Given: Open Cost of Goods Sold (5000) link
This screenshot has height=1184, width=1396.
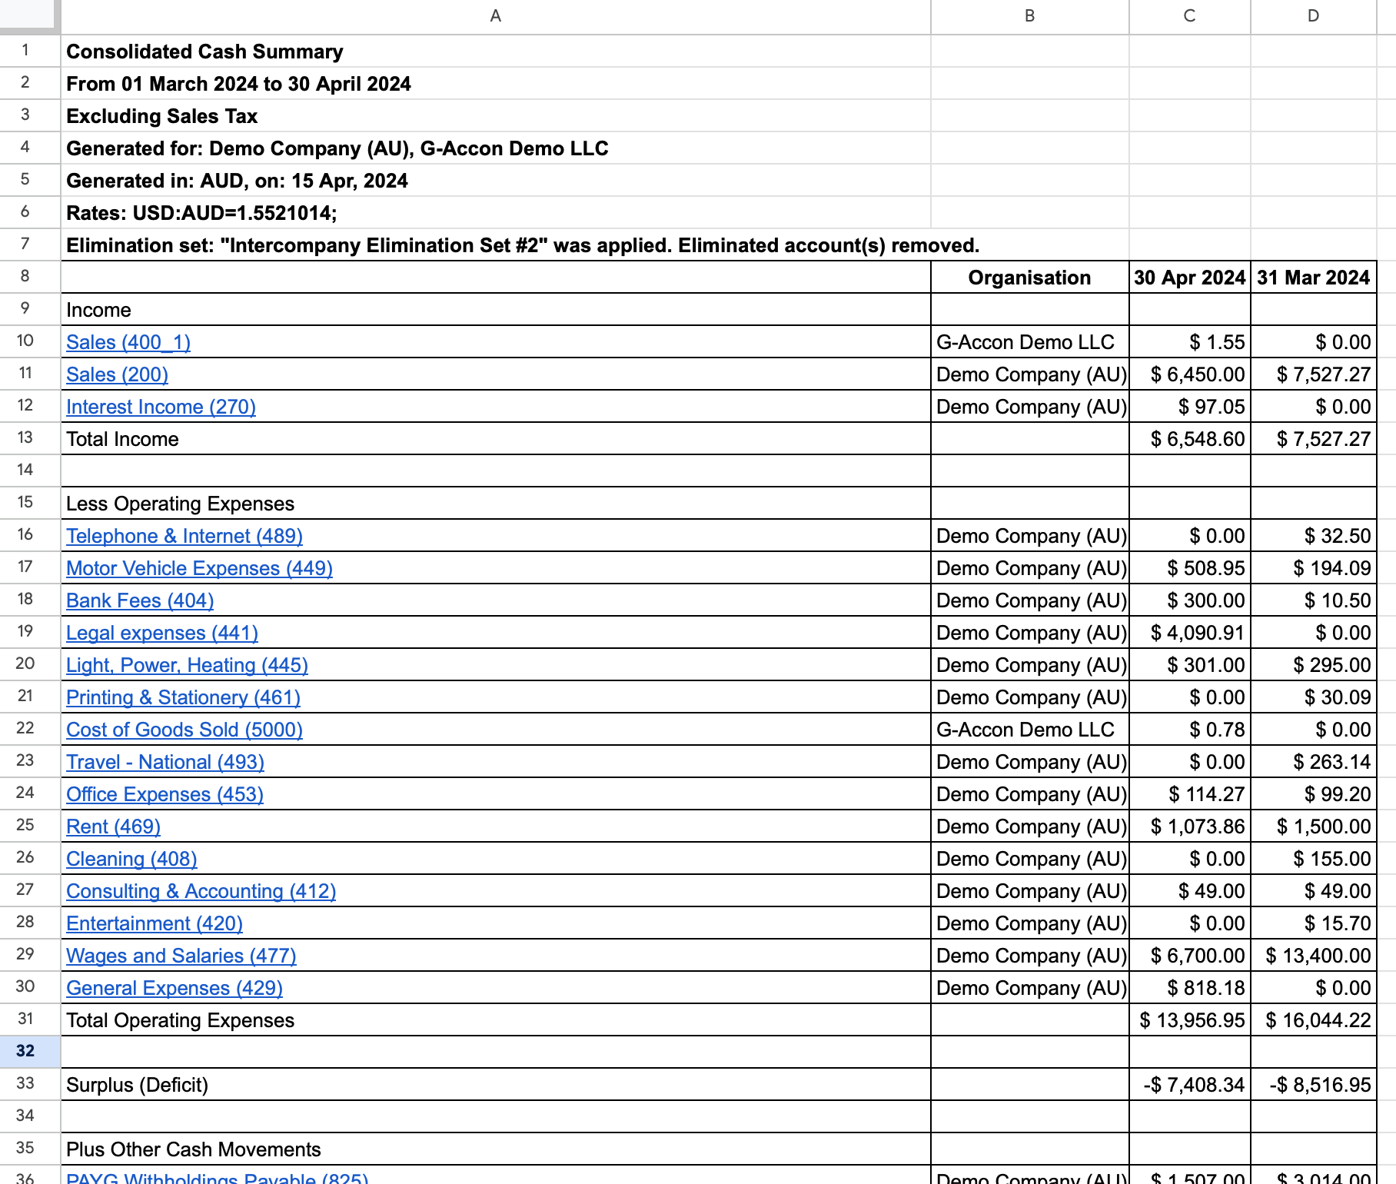Looking at the screenshot, I should coord(184,730).
